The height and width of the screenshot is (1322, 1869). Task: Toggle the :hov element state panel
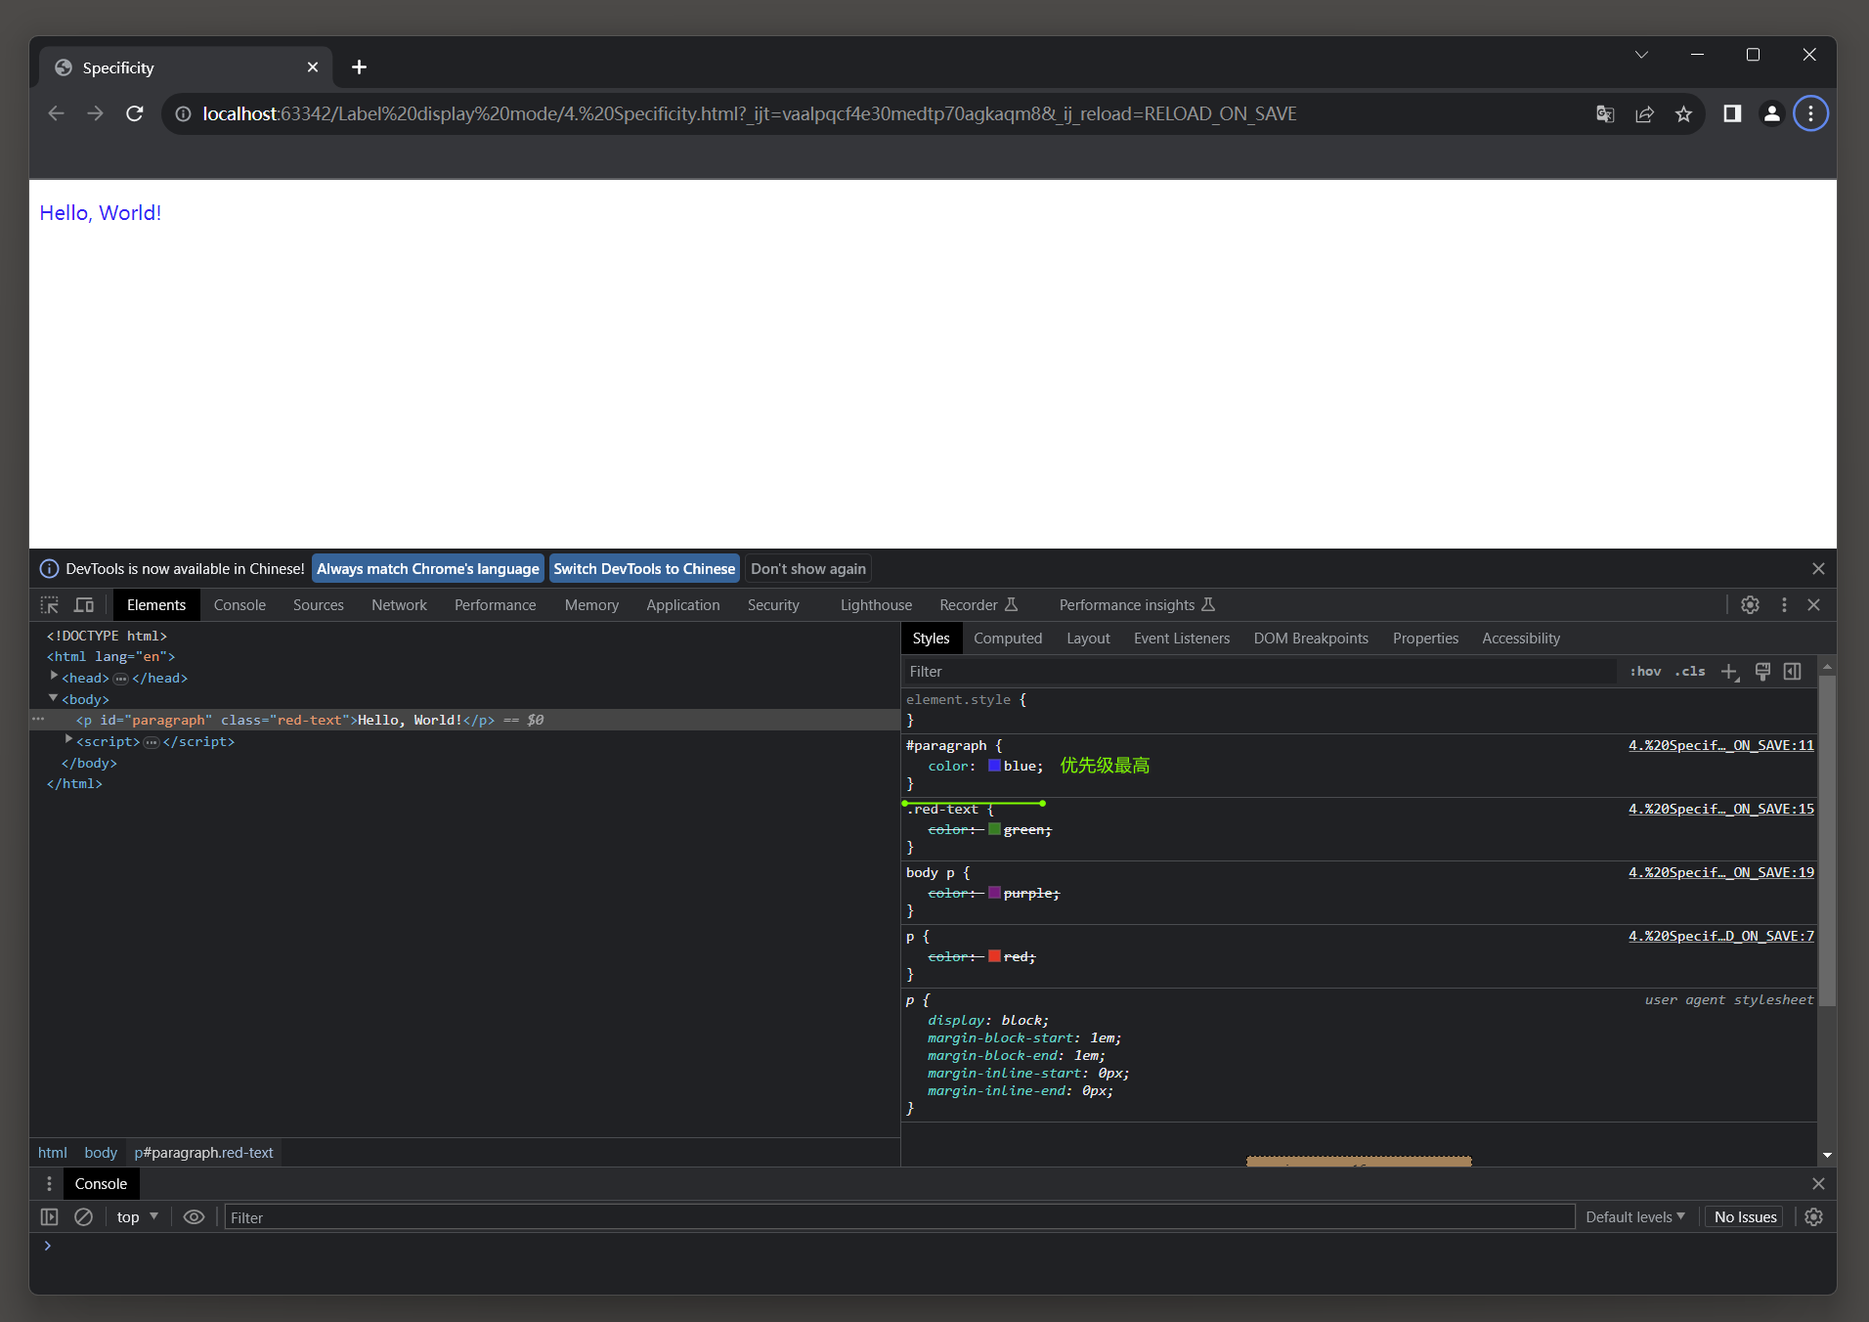tap(1645, 672)
